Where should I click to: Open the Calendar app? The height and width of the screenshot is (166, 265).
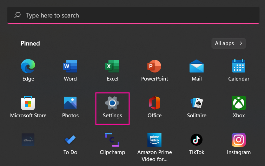[x=239, y=67]
